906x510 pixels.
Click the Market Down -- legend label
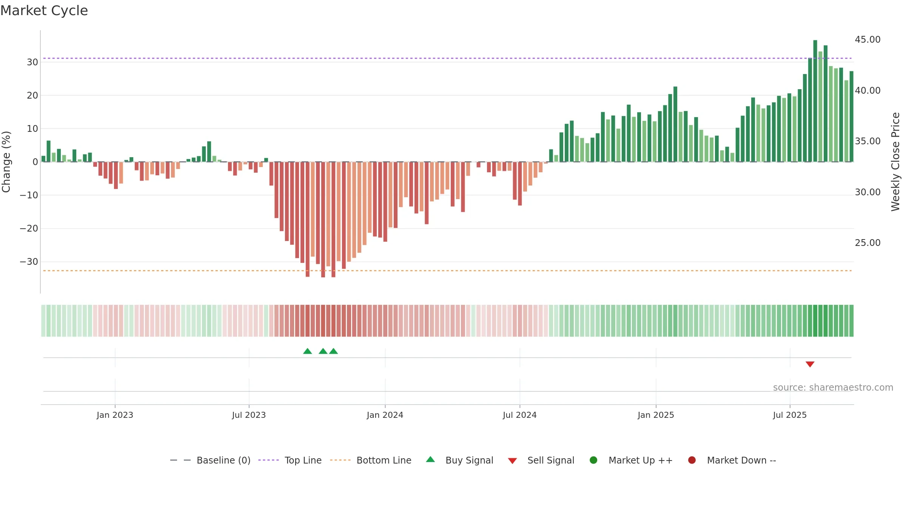[x=741, y=460]
